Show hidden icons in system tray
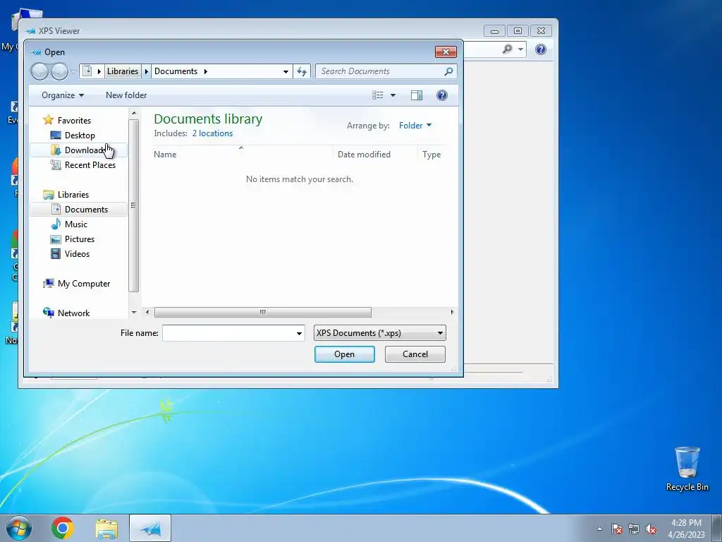The image size is (722, 542). click(x=599, y=529)
